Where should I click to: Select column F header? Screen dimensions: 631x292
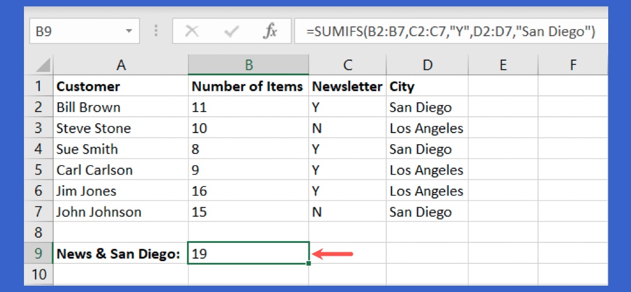[x=572, y=65]
